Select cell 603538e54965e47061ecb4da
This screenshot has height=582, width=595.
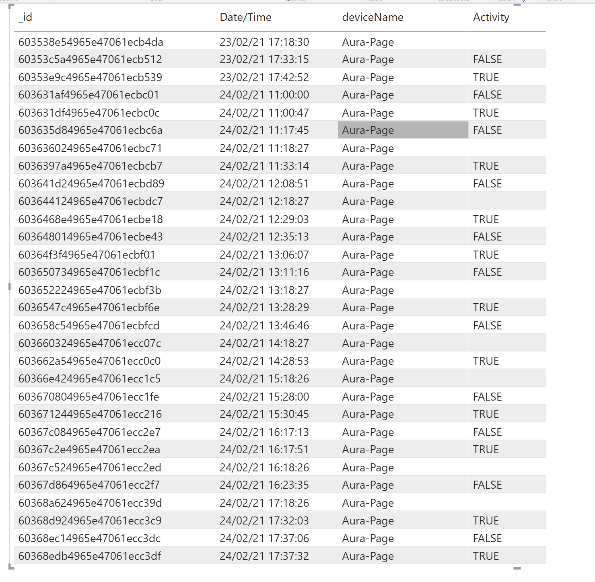coord(91,42)
